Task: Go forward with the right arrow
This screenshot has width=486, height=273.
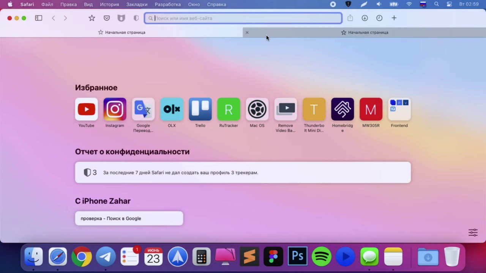Action: 65,18
